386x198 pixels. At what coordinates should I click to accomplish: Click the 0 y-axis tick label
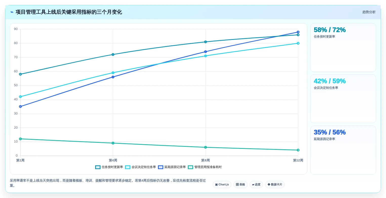(17, 156)
